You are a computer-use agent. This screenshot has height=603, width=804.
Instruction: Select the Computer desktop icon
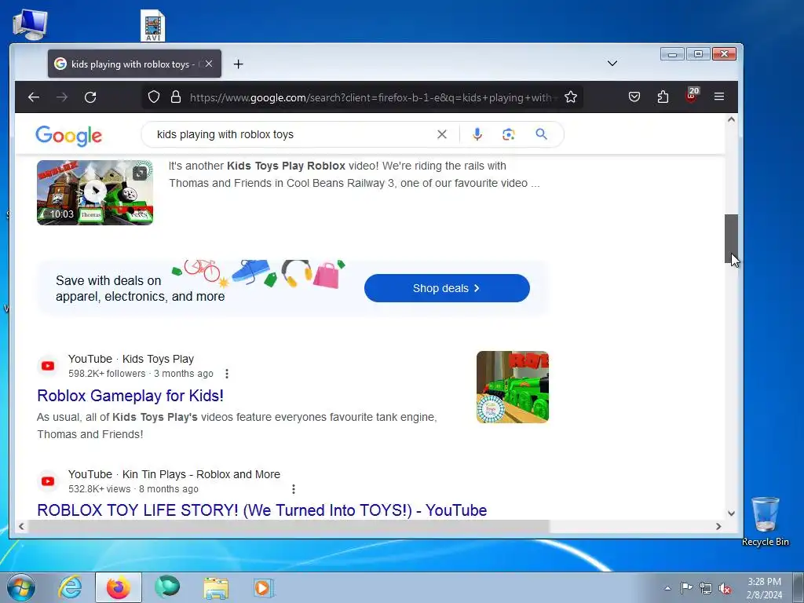pos(30,24)
